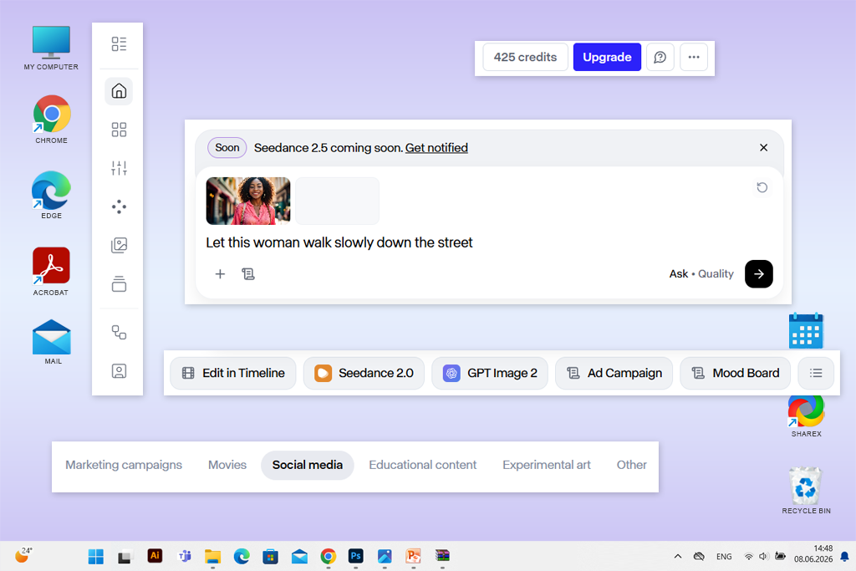Open Photoshop from the taskbar
This screenshot has height=571, width=856.
[x=356, y=556]
